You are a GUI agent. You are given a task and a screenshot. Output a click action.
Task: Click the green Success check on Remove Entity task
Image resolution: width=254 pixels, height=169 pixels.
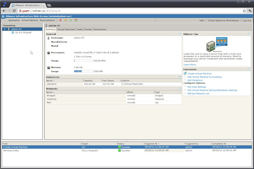(x=119, y=150)
